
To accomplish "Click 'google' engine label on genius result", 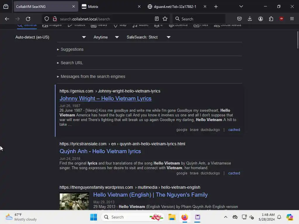I will coord(182,130).
